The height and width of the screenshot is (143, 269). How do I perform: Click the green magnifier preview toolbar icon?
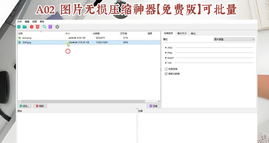tap(44, 27)
